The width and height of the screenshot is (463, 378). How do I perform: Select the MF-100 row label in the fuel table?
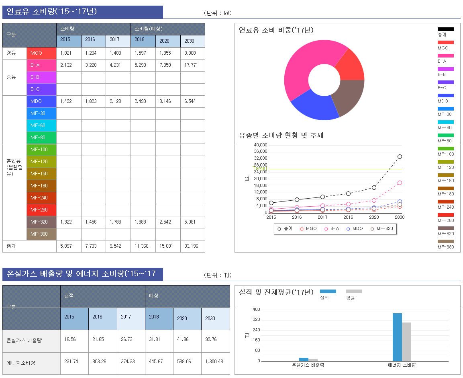(x=41, y=150)
